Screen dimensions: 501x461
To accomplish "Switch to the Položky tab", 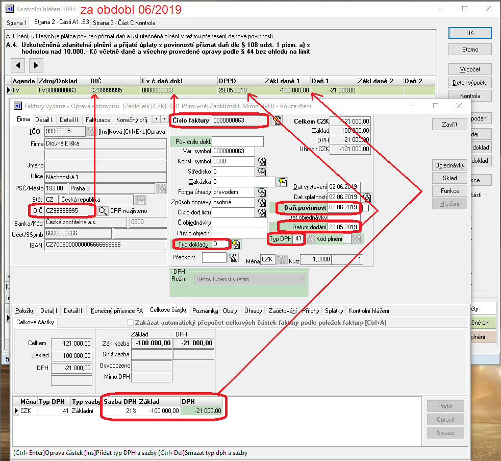I will coord(25,311).
